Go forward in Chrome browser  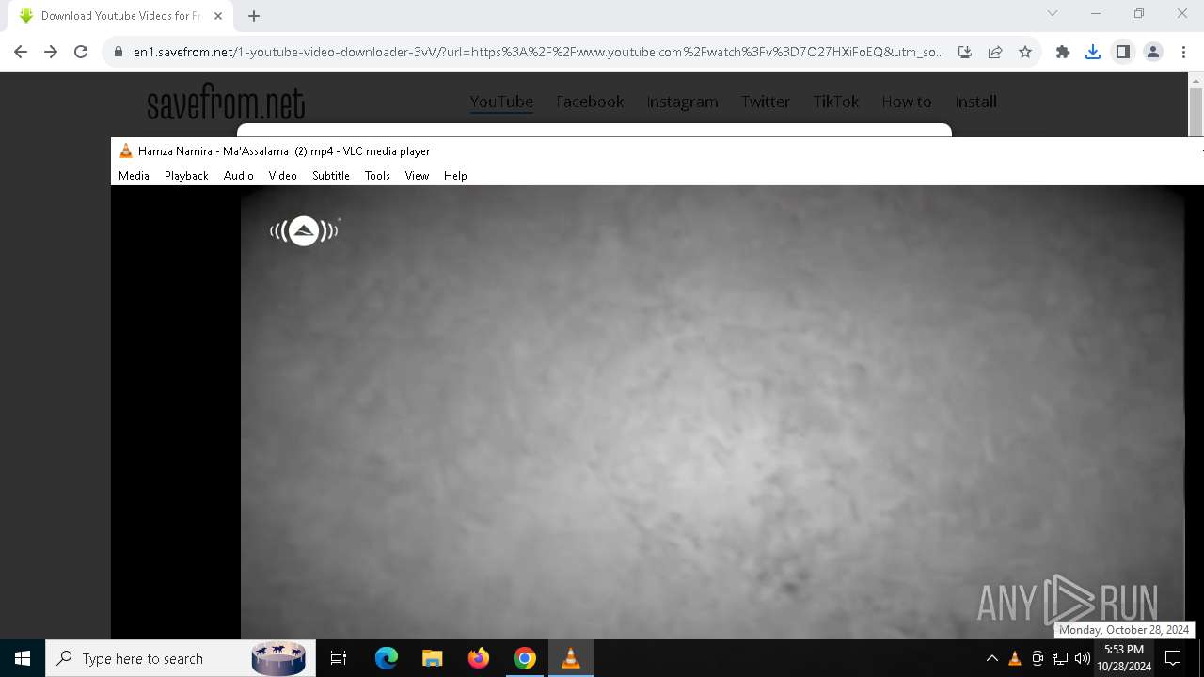tap(51, 53)
